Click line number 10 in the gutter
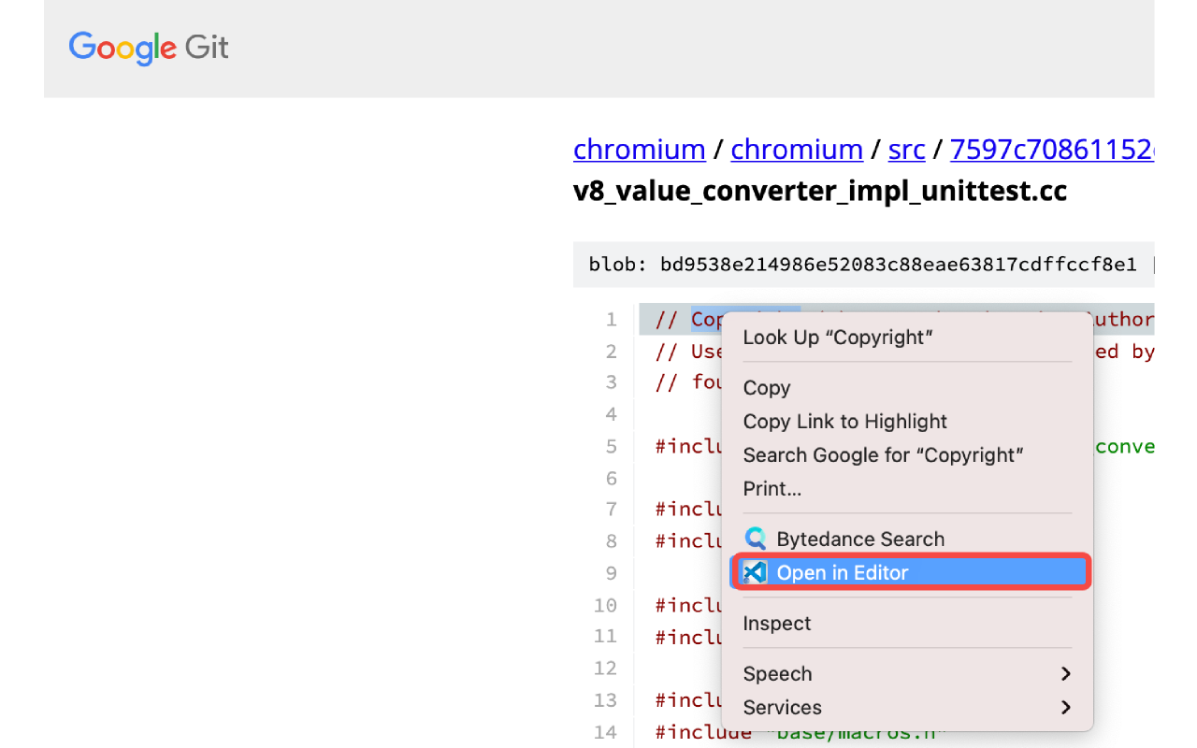The height and width of the screenshot is (748, 1197). pyautogui.click(x=606, y=605)
